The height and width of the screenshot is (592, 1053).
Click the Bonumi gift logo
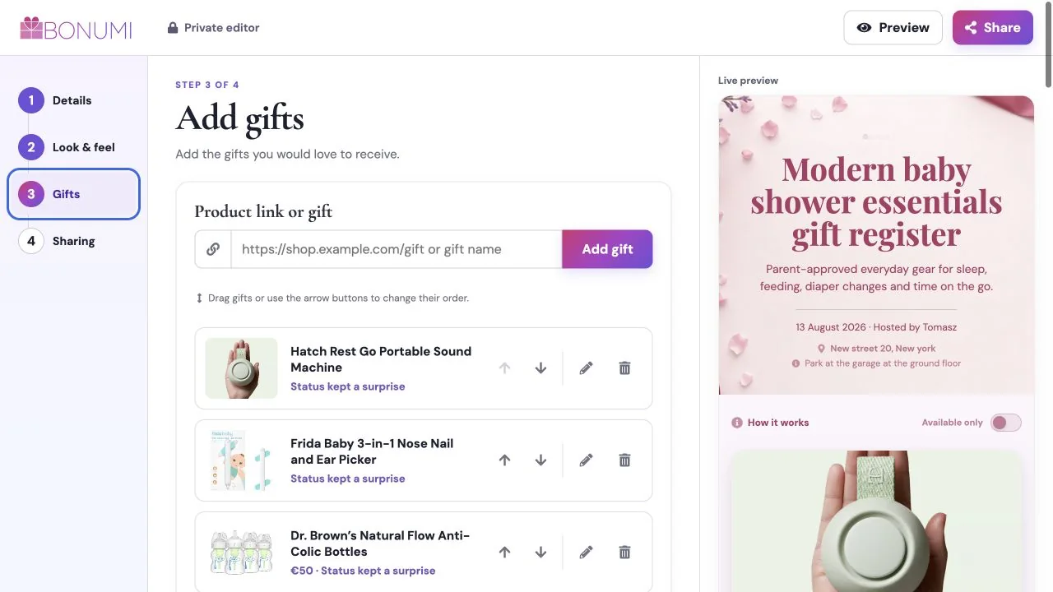[76, 28]
